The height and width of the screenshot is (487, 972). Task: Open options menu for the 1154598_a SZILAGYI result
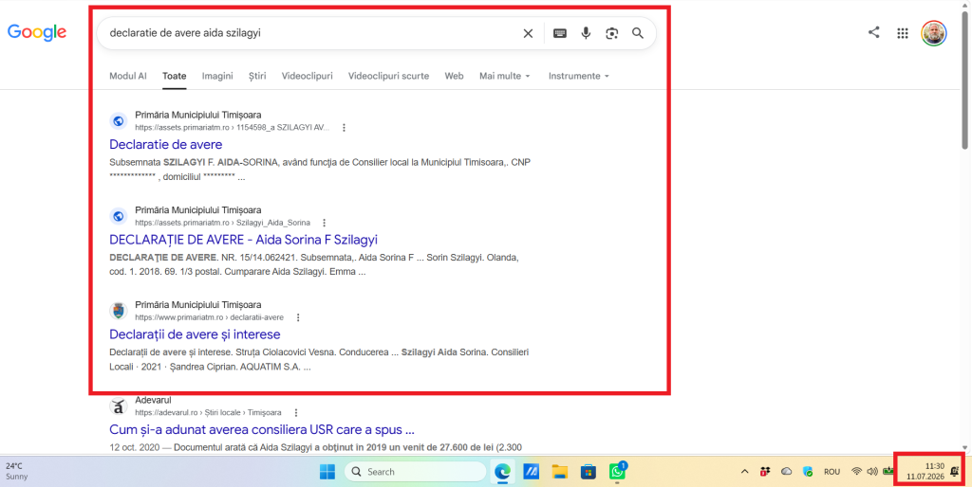tap(344, 128)
